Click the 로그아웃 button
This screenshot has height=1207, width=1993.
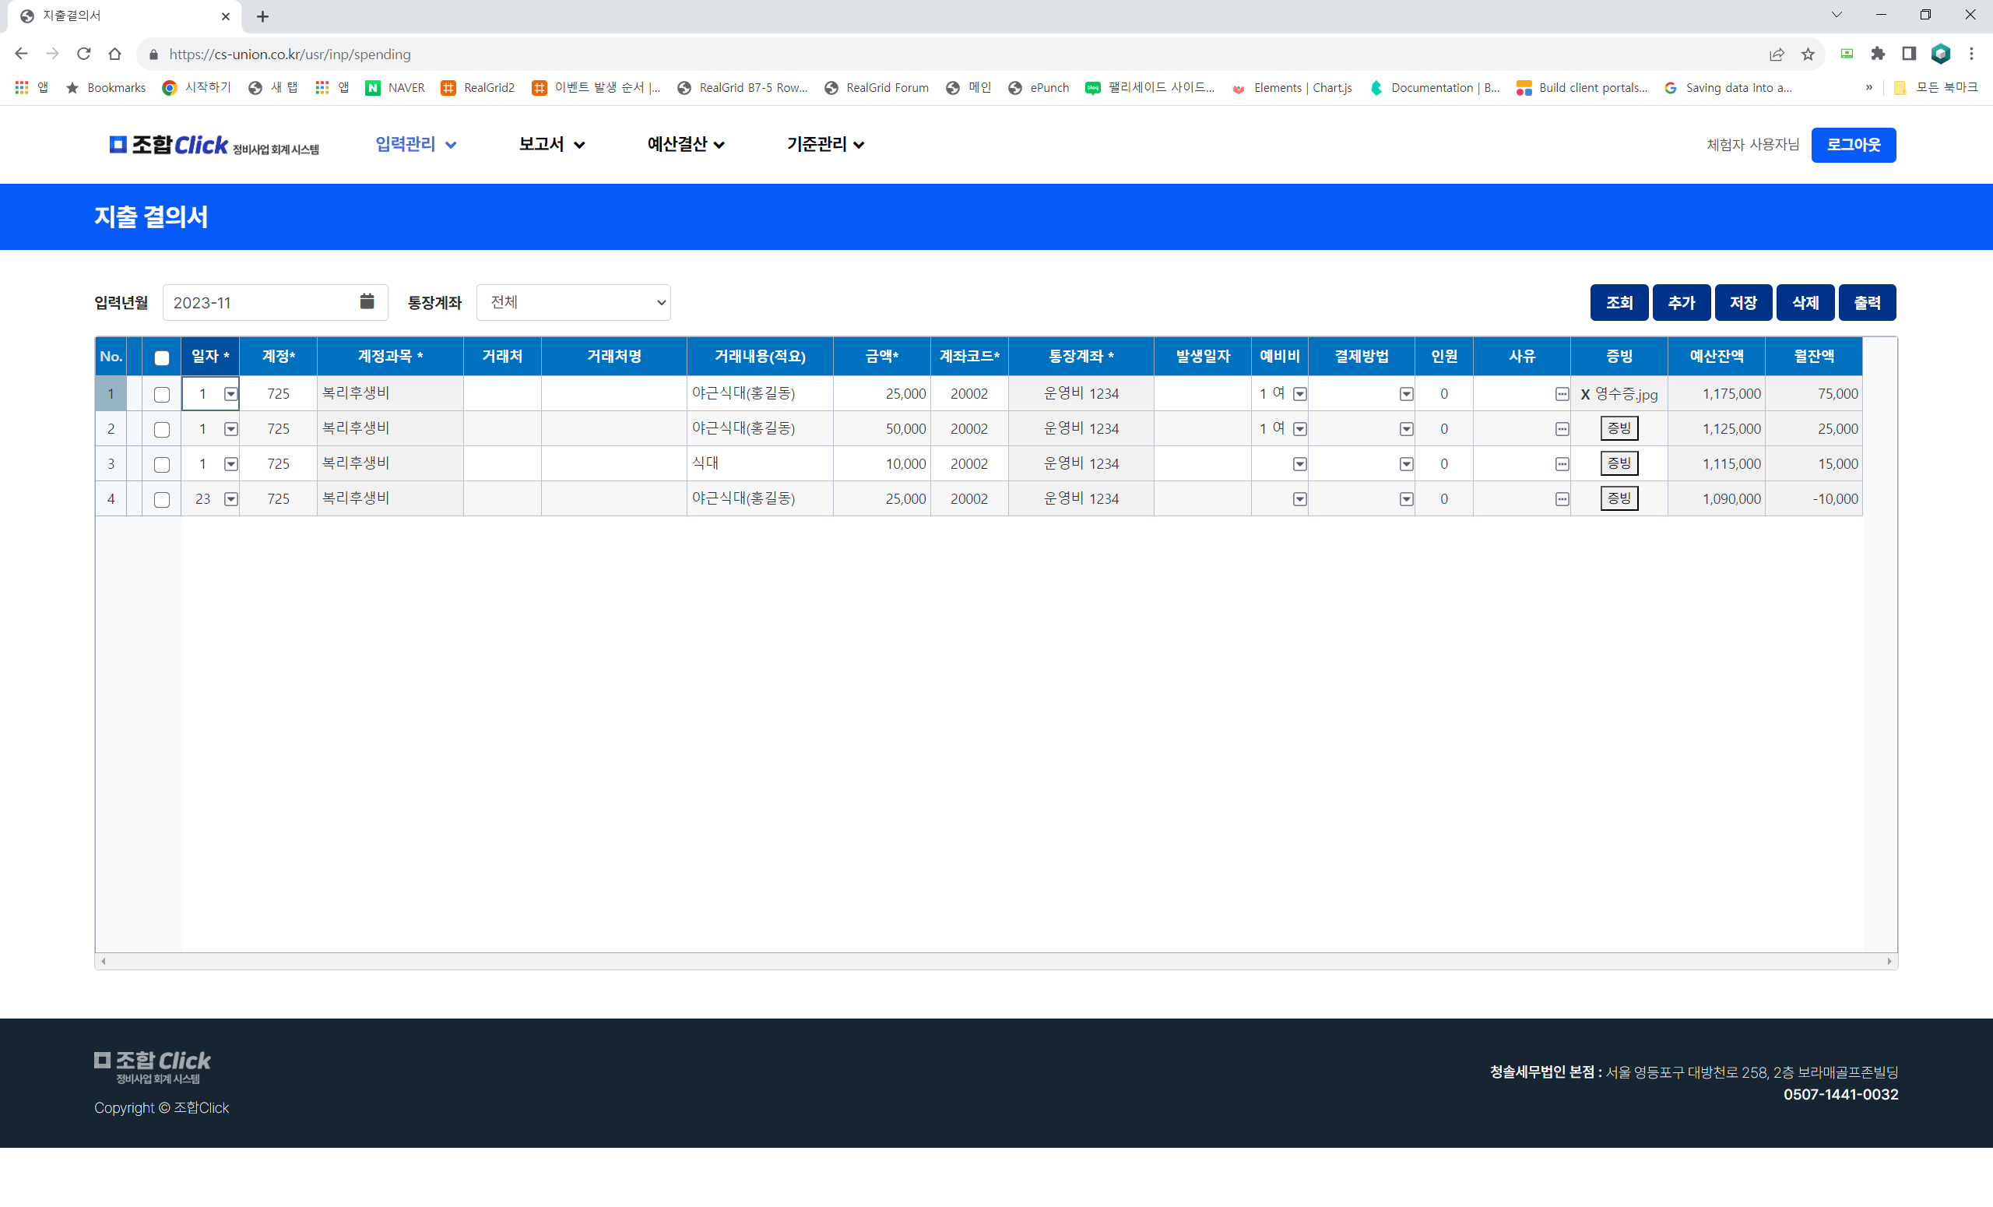pos(1852,145)
